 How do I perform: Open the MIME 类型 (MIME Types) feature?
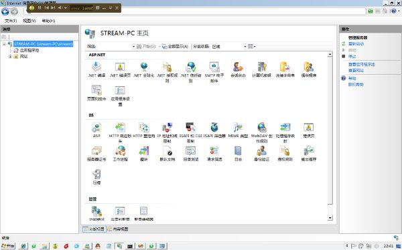coord(238,130)
